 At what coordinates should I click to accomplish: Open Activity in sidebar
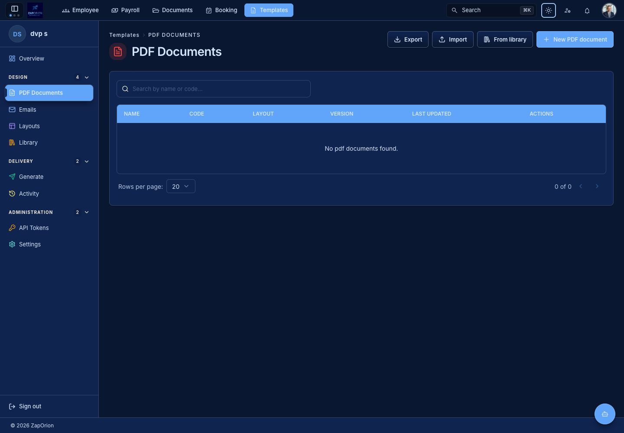49,194
